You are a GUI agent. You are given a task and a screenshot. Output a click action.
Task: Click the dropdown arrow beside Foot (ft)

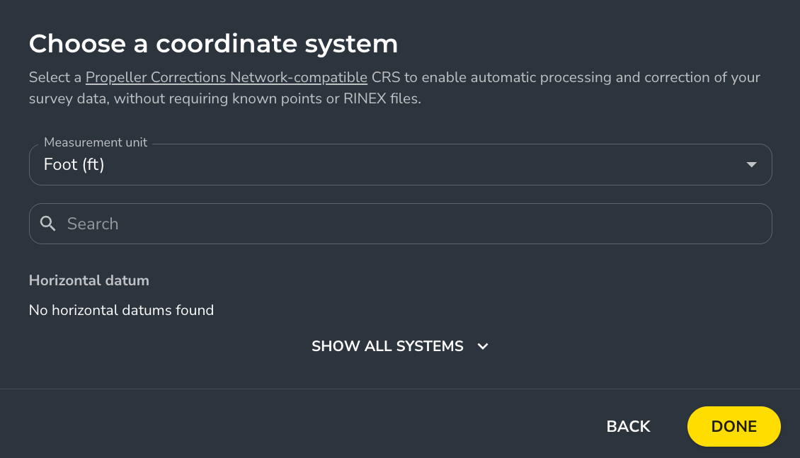click(751, 164)
